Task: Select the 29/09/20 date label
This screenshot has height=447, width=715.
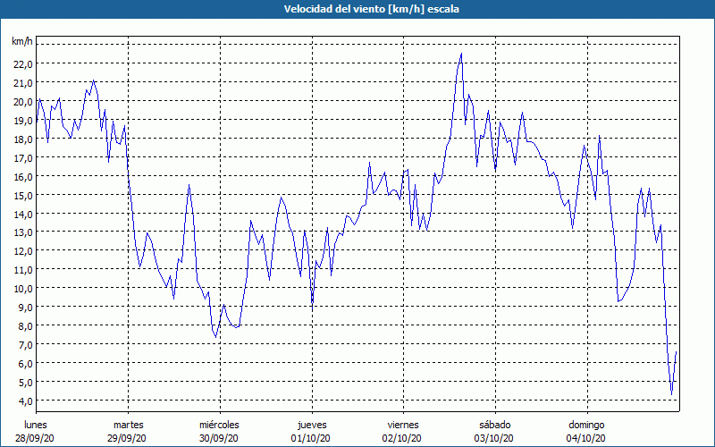Action: click(x=127, y=438)
